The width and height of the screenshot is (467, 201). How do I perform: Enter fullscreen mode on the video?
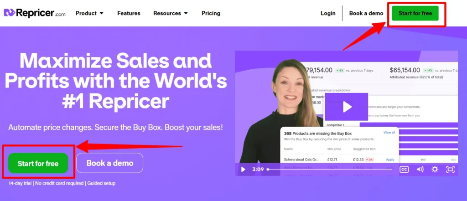pos(450,170)
